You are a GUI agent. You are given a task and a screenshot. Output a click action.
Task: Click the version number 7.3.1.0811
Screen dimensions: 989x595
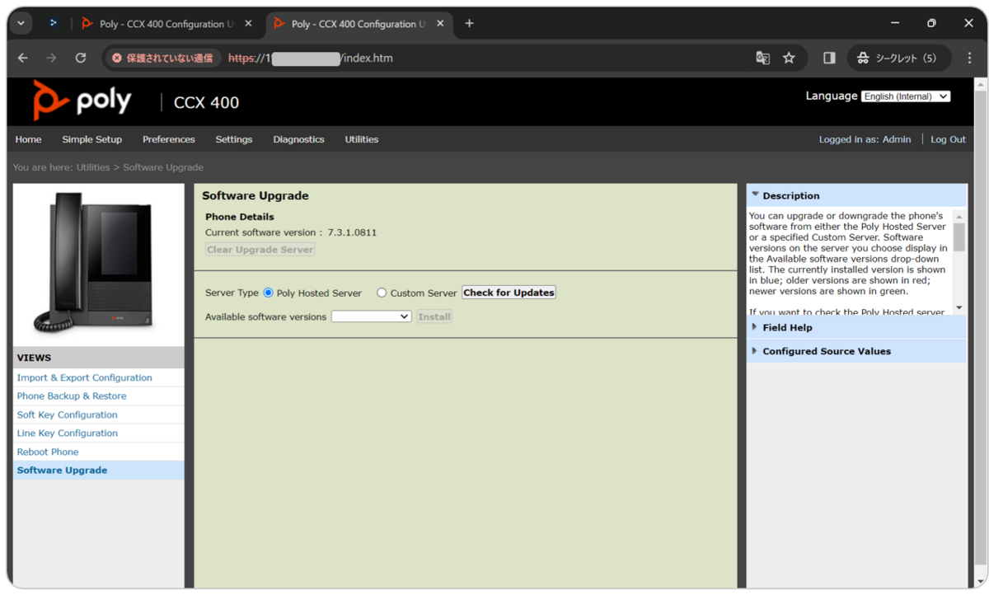pyautogui.click(x=352, y=232)
